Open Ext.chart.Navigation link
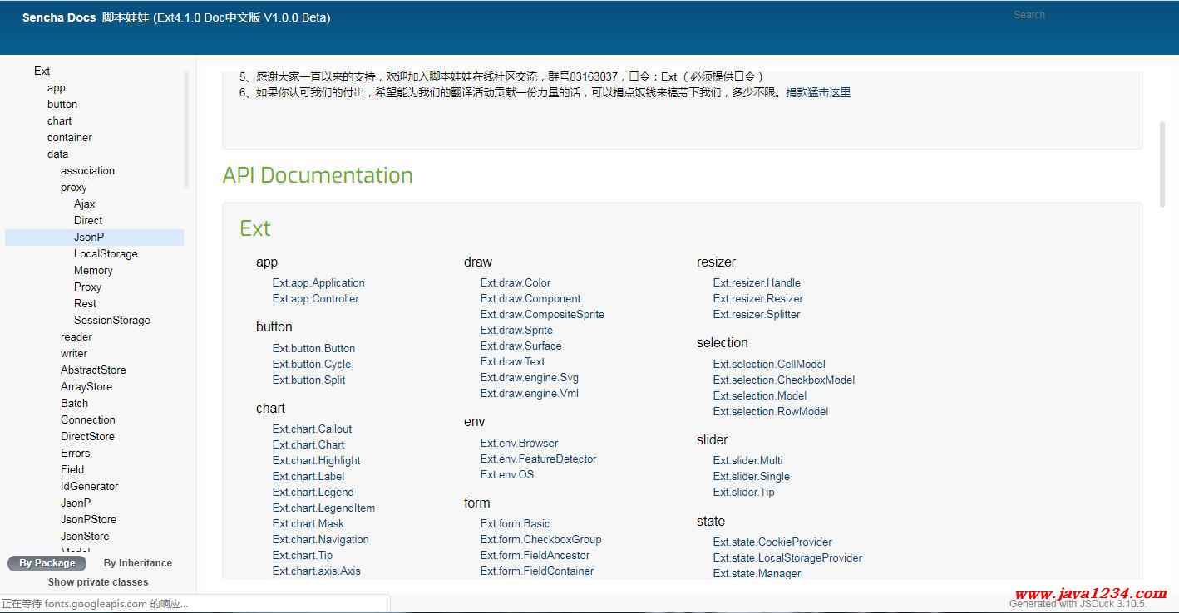The width and height of the screenshot is (1179, 613). point(321,540)
